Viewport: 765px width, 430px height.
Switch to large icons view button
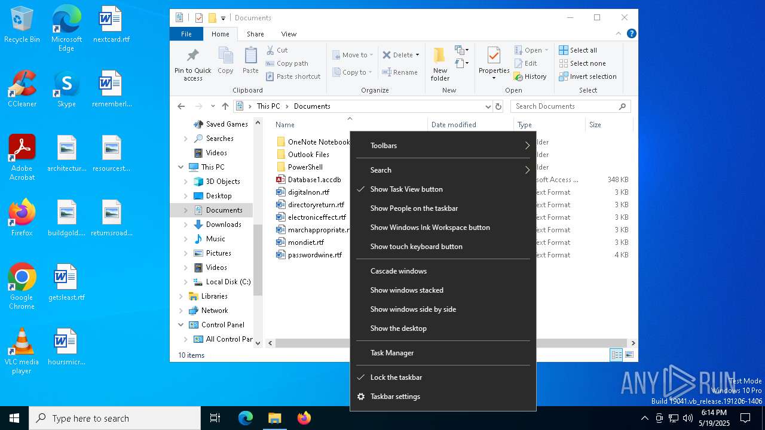point(629,355)
